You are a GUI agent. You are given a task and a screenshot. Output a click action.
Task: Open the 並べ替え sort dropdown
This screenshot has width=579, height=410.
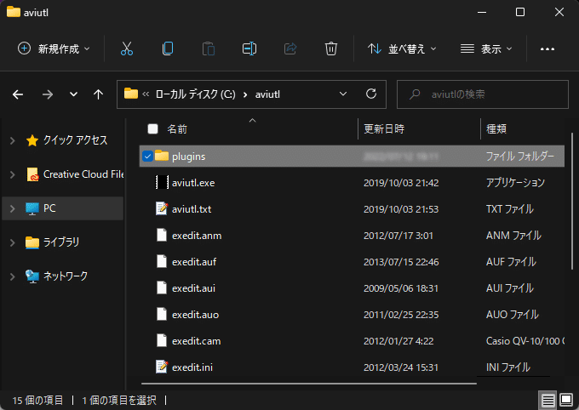[x=402, y=48]
